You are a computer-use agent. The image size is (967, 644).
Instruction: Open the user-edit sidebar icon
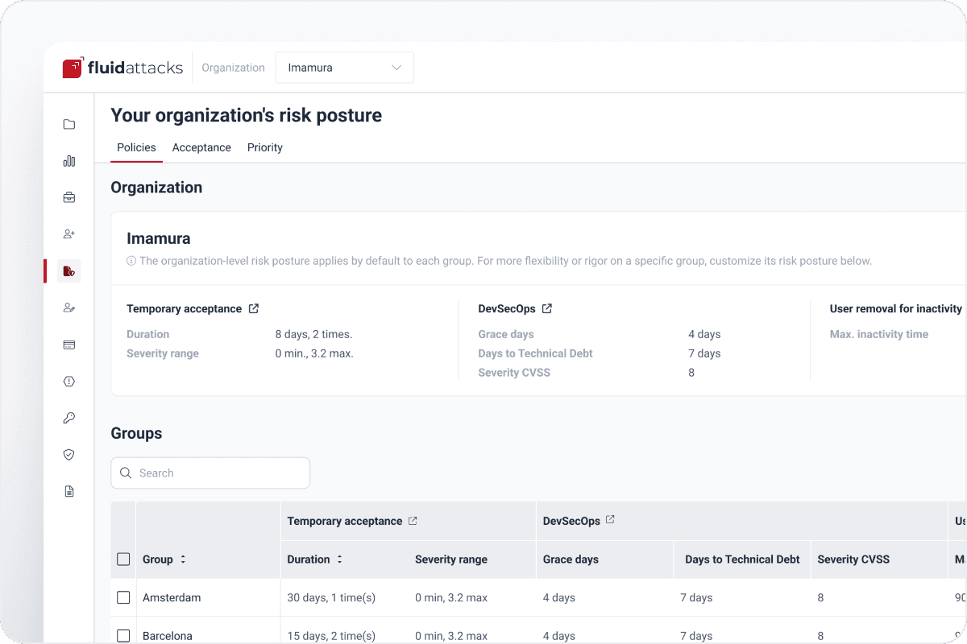(68, 308)
